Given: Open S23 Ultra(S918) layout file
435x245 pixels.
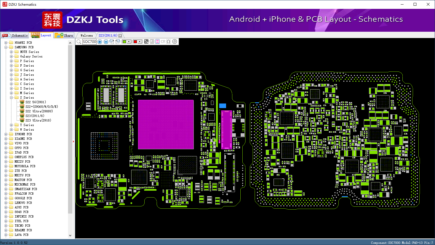Looking at the screenshot, I should coord(38,120).
